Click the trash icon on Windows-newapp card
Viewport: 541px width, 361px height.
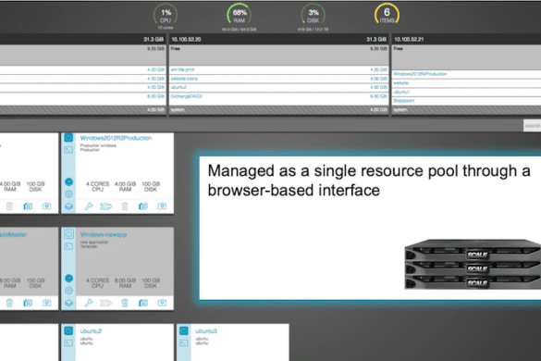tap(125, 303)
